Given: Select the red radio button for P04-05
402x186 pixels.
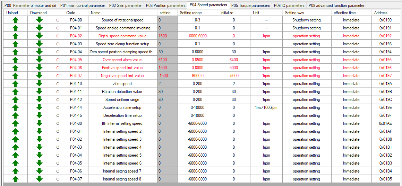Looking at the screenshot, I should (58, 60).
